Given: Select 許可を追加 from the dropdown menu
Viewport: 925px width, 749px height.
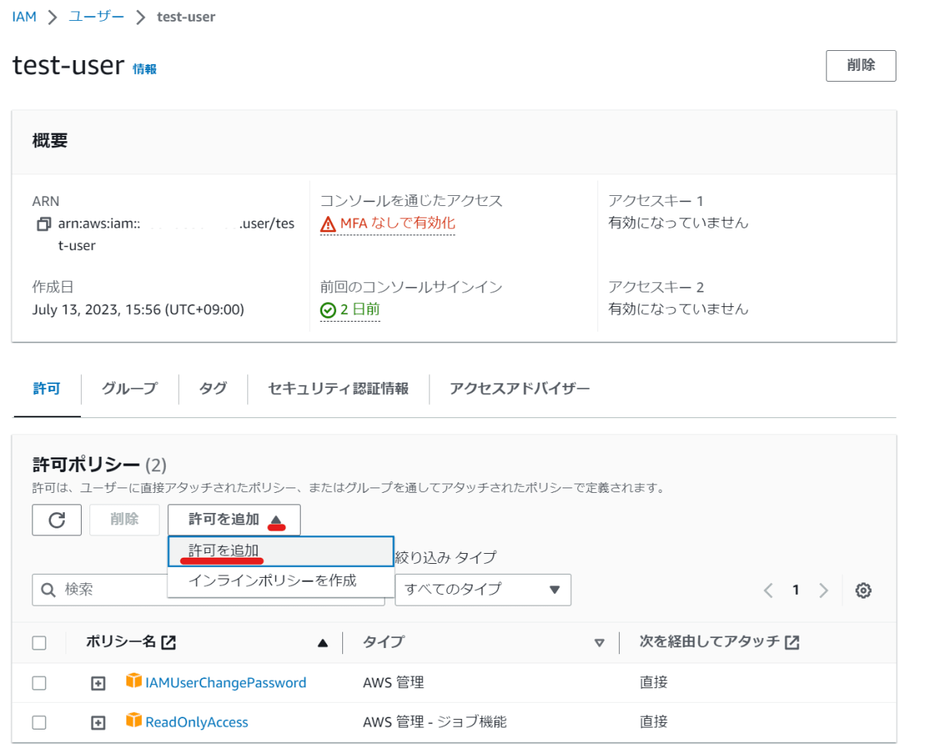Looking at the screenshot, I should coord(281,552).
